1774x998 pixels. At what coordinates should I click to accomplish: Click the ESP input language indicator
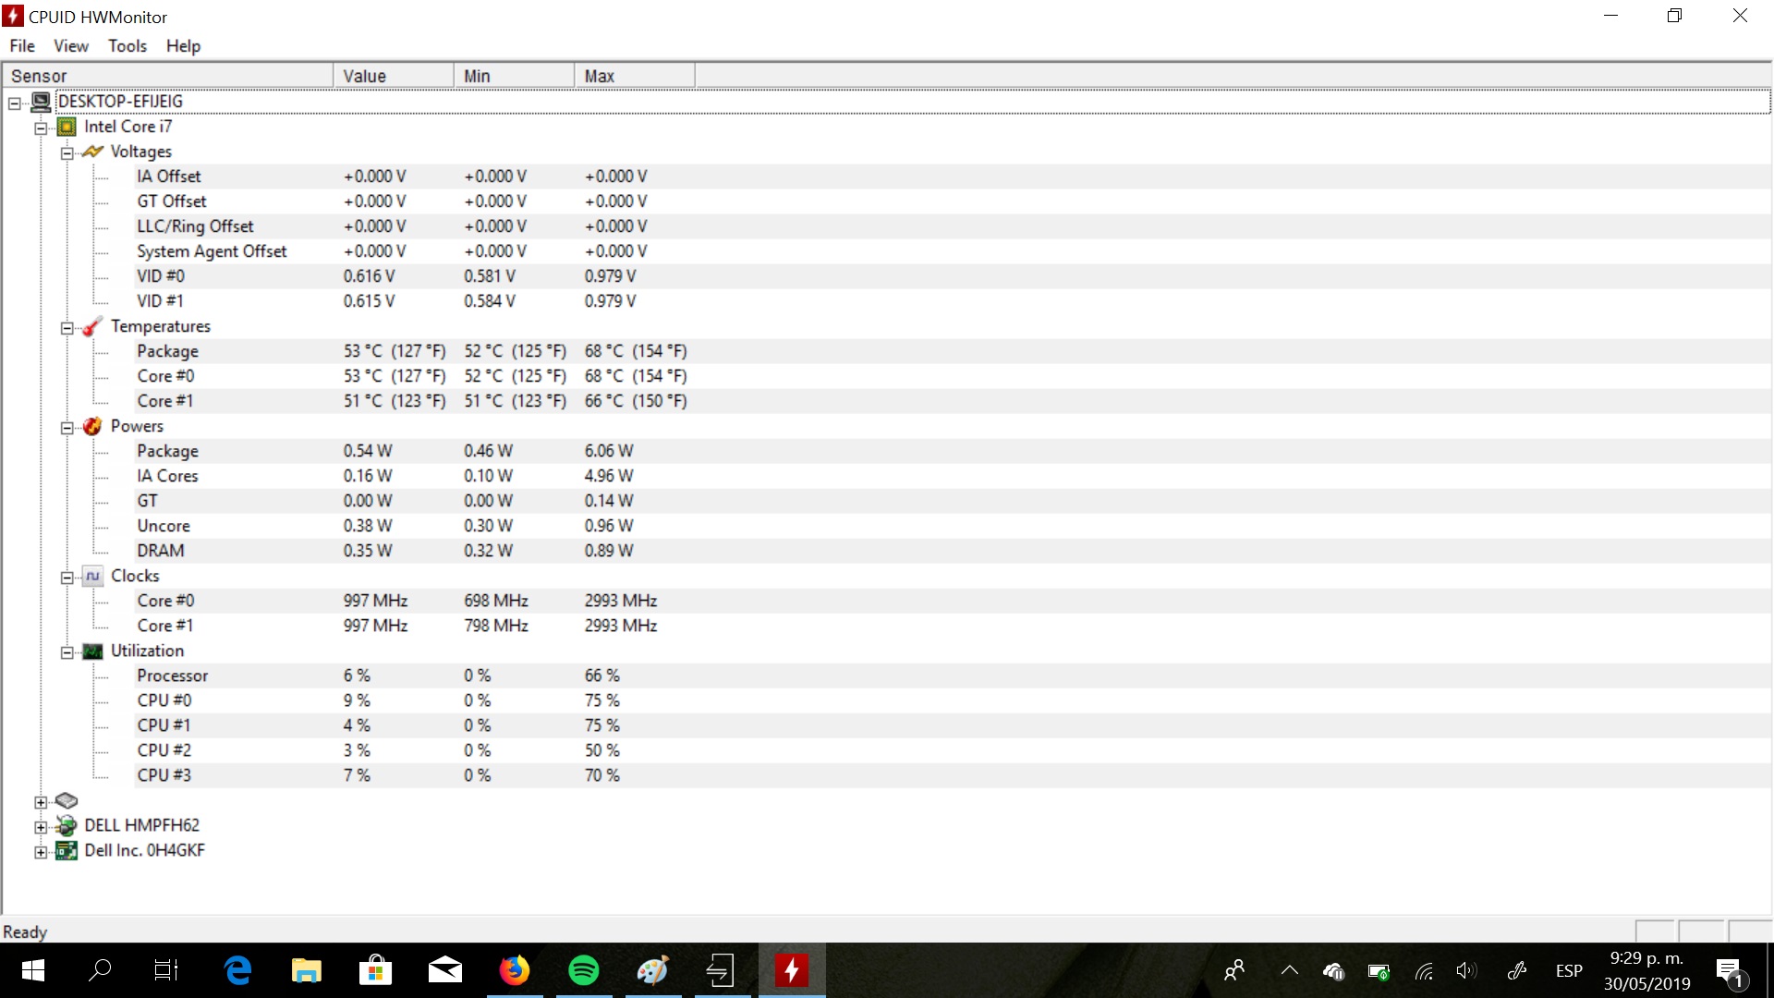pyautogui.click(x=1569, y=971)
